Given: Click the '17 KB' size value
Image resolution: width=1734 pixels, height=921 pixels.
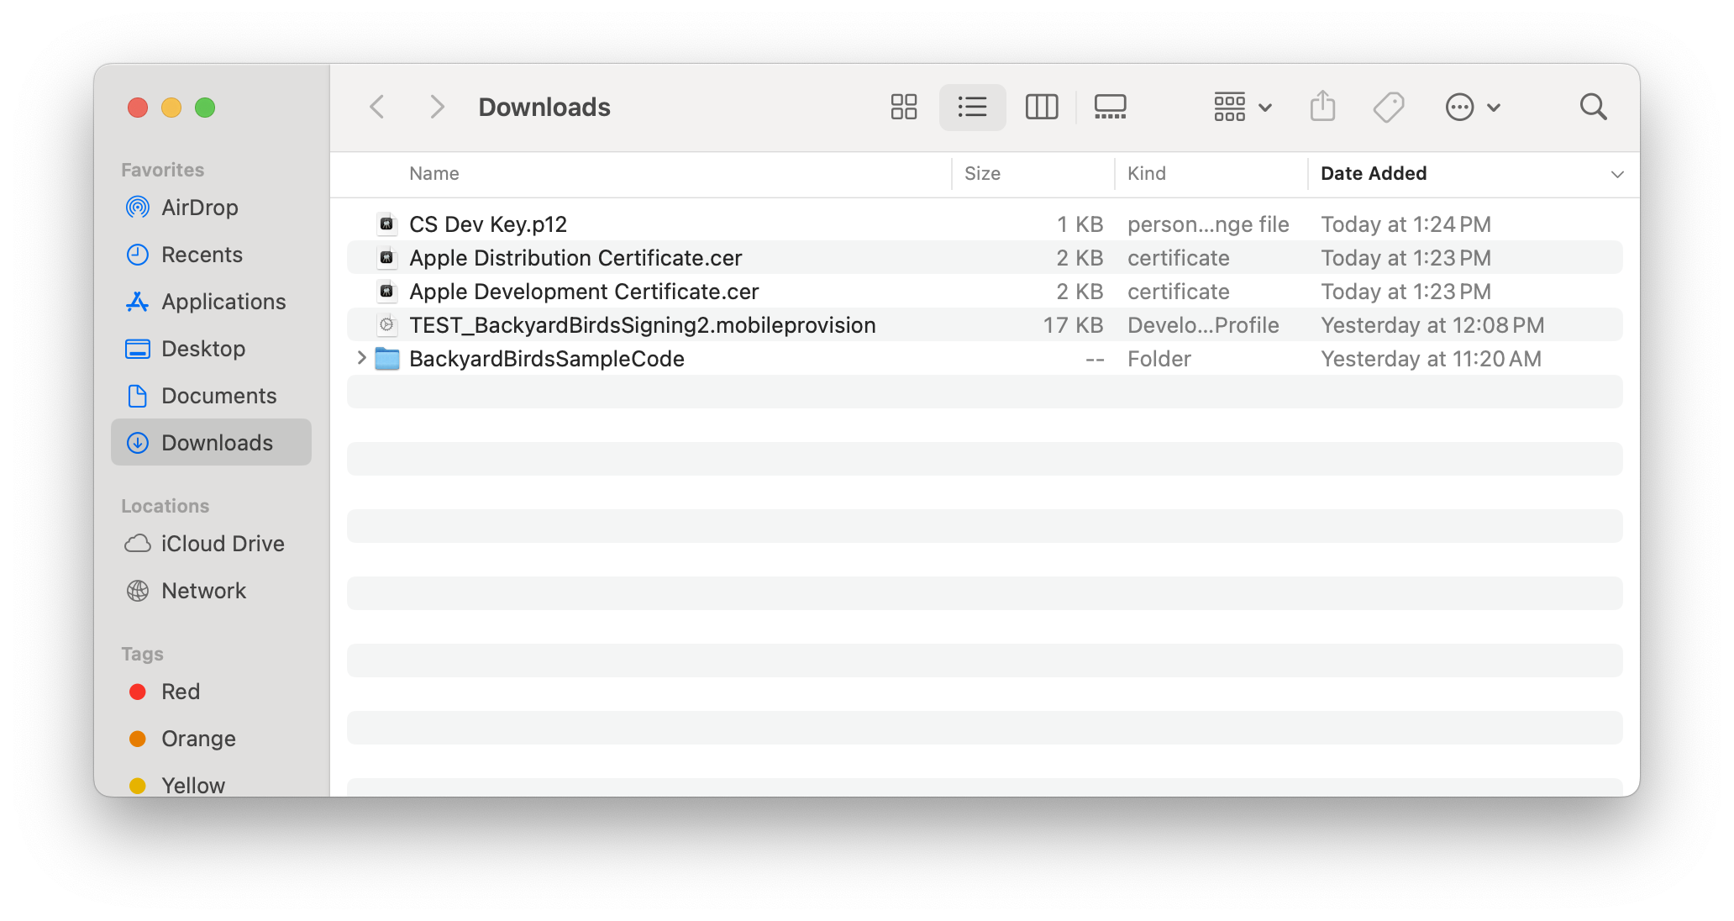Looking at the screenshot, I should (x=1073, y=325).
